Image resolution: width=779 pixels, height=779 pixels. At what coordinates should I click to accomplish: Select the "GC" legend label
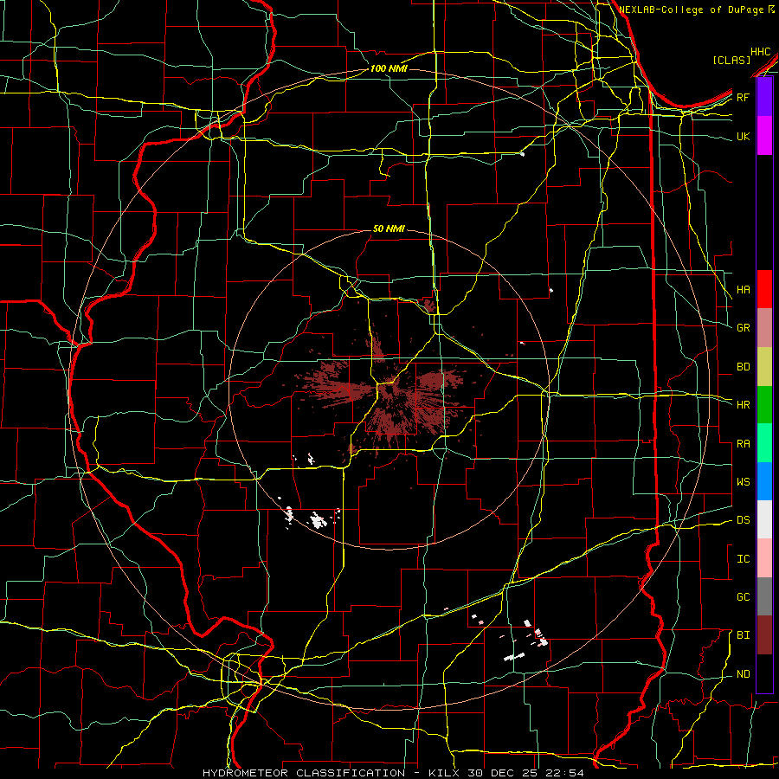744,597
